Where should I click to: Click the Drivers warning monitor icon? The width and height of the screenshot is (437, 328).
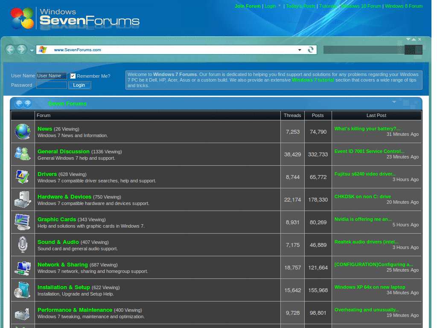point(23,176)
